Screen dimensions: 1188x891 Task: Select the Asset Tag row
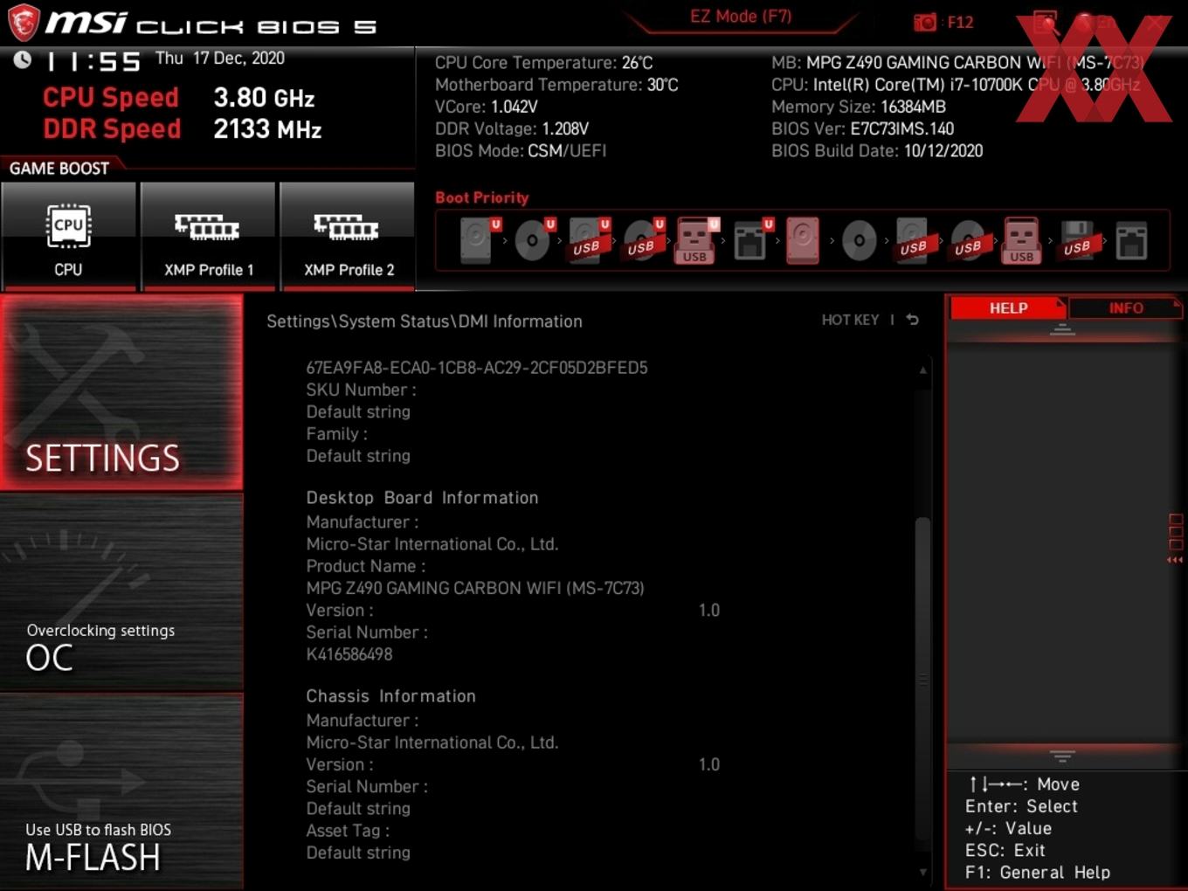point(348,831)
